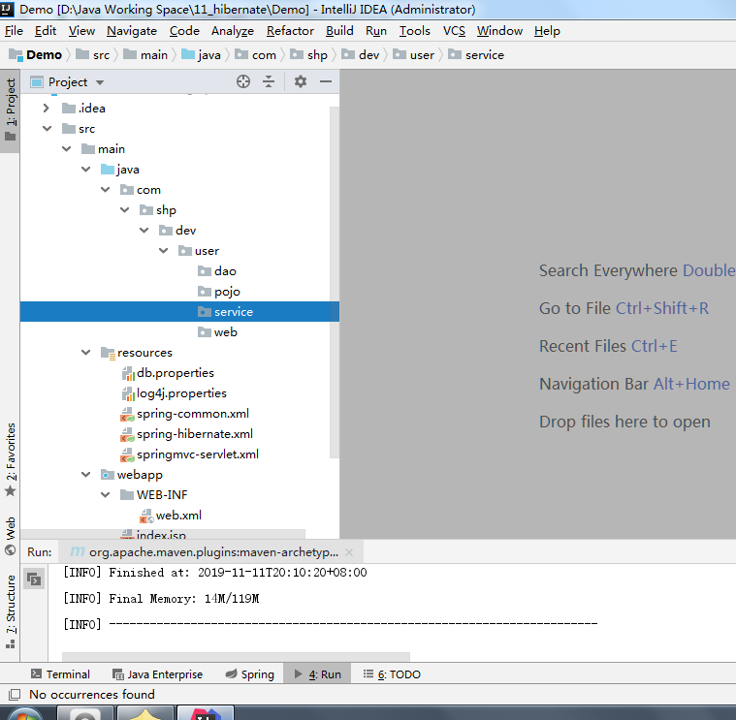Collapse the main folder

coord(66,149)
